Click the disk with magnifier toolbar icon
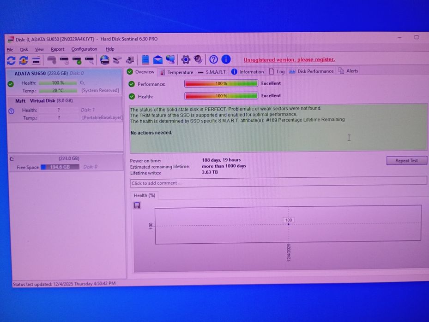Image resolution: width=429 pixels, height=322 pixels. point(90,60)
